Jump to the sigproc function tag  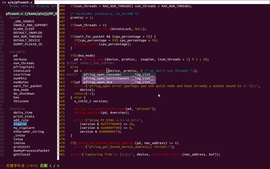20,124
